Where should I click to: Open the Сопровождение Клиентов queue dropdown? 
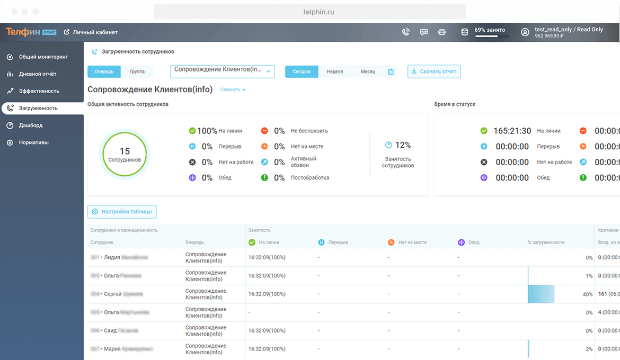(x=223, y=71)
